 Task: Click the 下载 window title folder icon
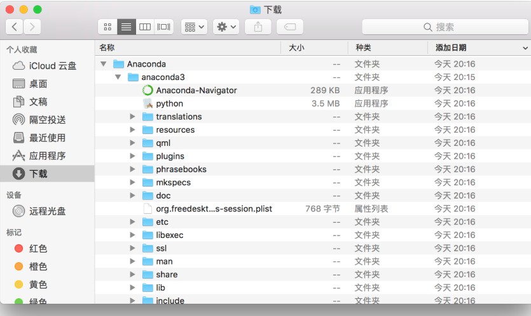(x=255, y=10)
